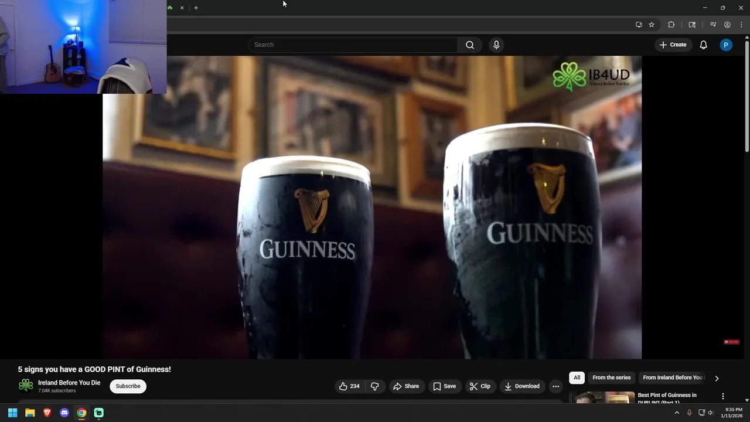Open the Windows Start menu

(12, 413)
